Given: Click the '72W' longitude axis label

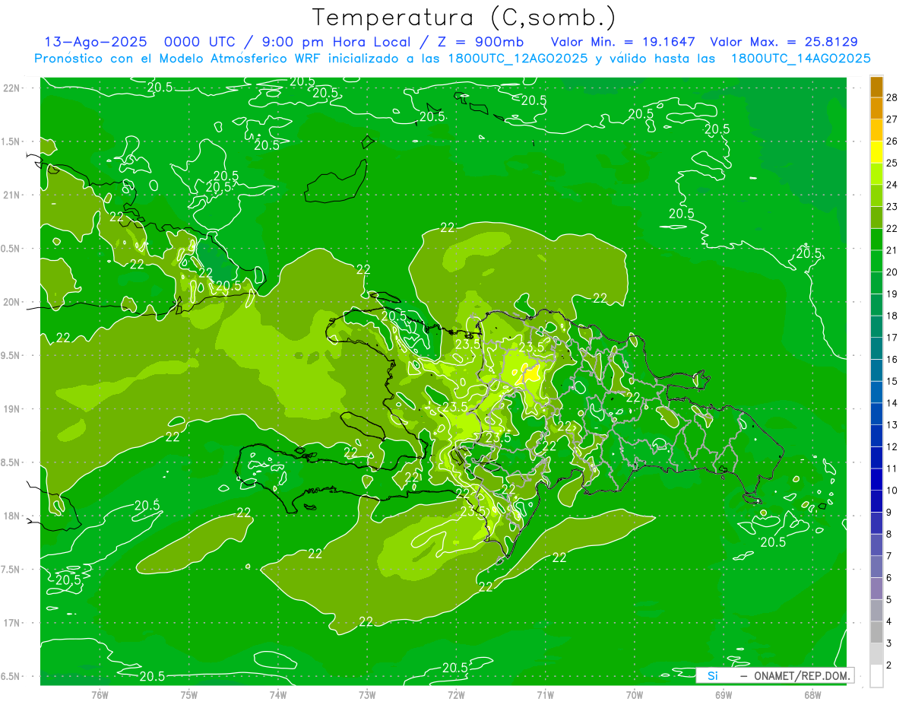Looking at the screenshot, I should (456, 694).
